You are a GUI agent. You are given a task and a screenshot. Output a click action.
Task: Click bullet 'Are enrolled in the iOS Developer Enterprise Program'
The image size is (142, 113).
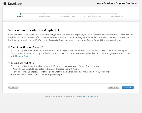(x=38, y=74)
